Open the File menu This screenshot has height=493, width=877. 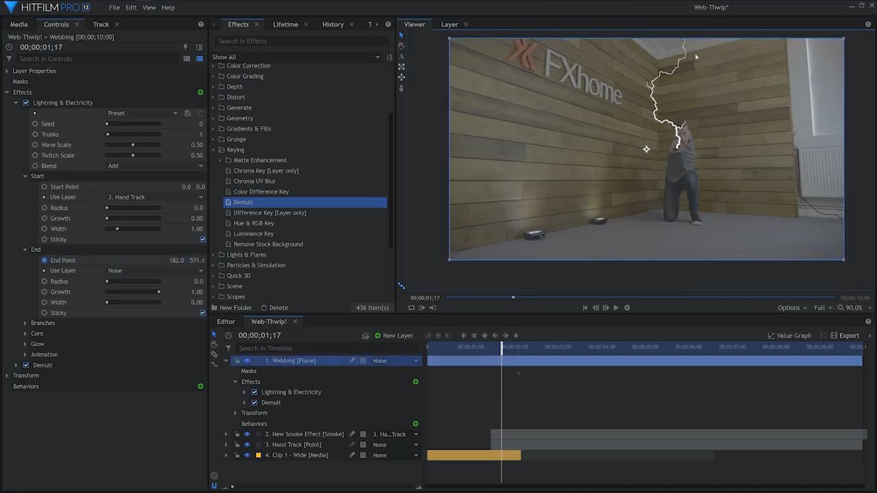click(x=114, y=8)
